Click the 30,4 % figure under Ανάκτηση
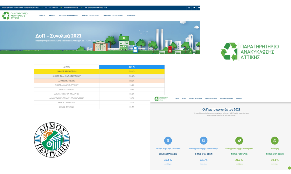The height and width of the screenshot is (174, 291). pyautogui.click(x=275, y=160)
